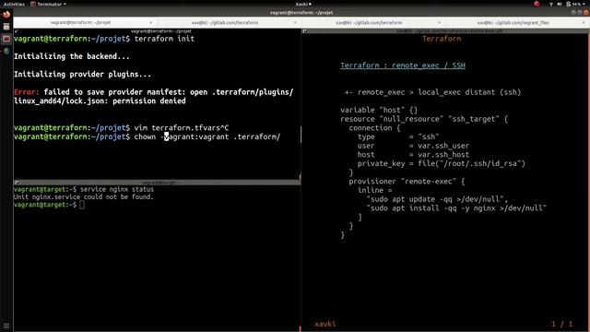This screenshot has width=590, height=332.
Task: Click the vagrant@terraform pane title bar
Action: (x=158, y=31)
